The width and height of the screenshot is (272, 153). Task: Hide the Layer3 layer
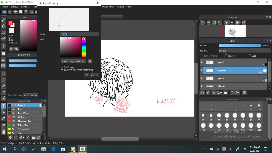click(x=202, y=62)
